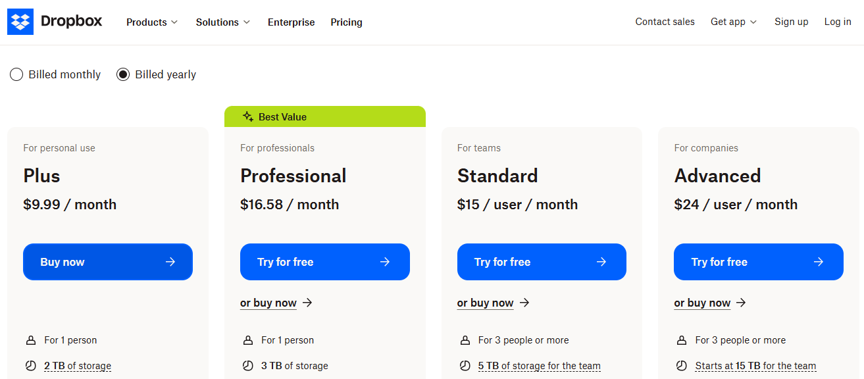The height and width of the screenshot is (379, 864).
Task: Follow the 'or buy now' link under Advanced
Action: (702, 303)
